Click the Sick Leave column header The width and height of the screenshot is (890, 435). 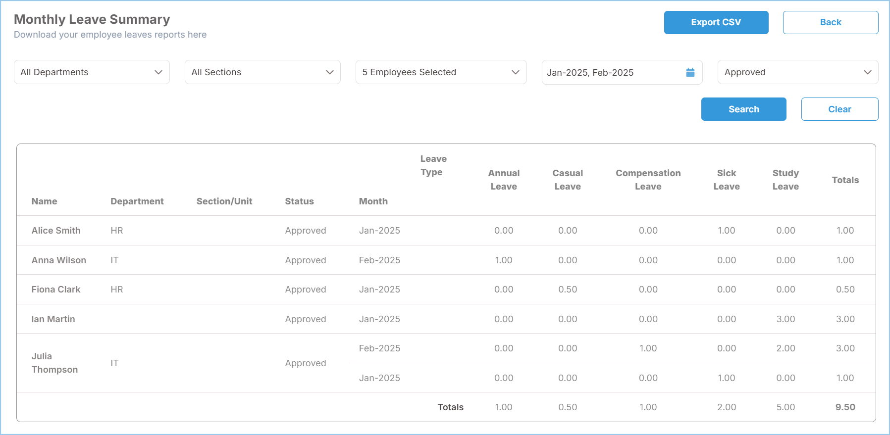click(x=726, y=180)
